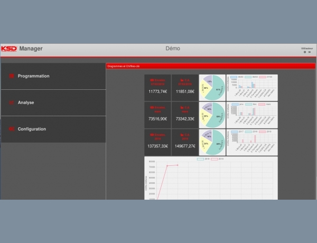
Task: Select the 149677,27€ yearly C.A. tile
Action: (x=184, y=142)
